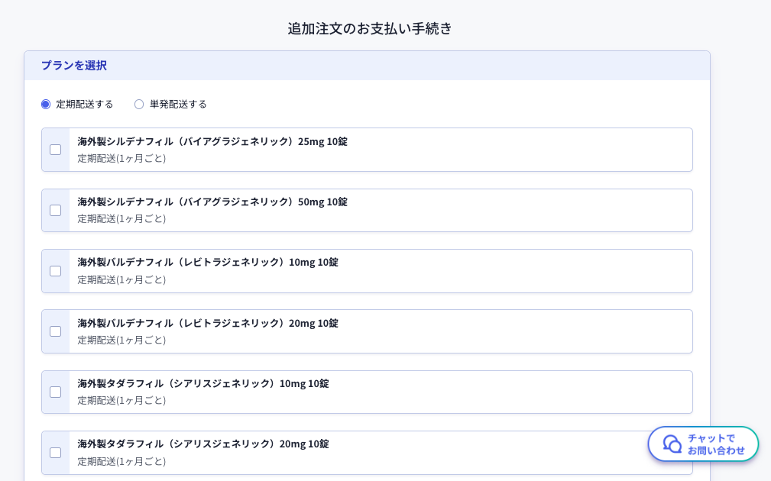771x481 pixels.
Task: Check the バルデナフィル 10mg 10錠 checkbox
Action: (x=56, y=271)
